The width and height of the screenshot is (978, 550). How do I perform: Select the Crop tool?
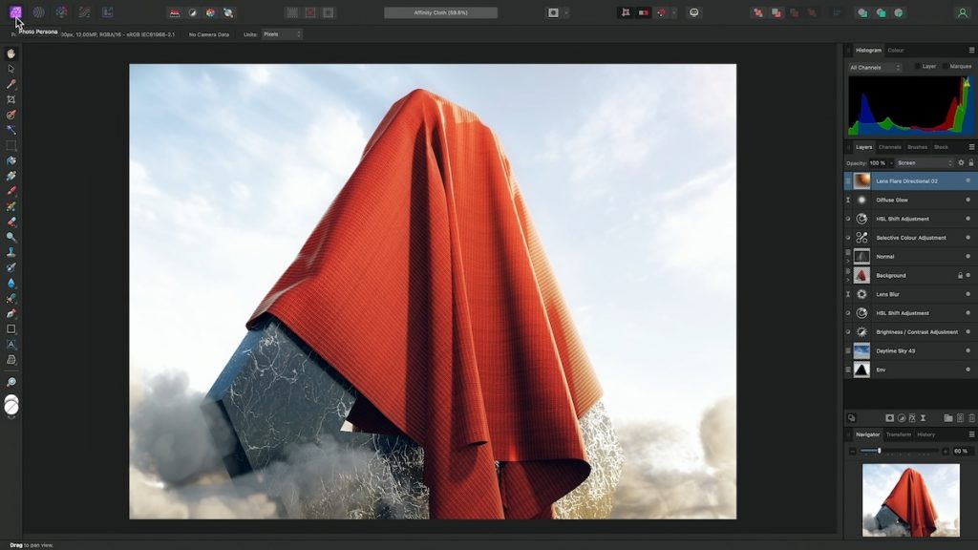(11, 99)
